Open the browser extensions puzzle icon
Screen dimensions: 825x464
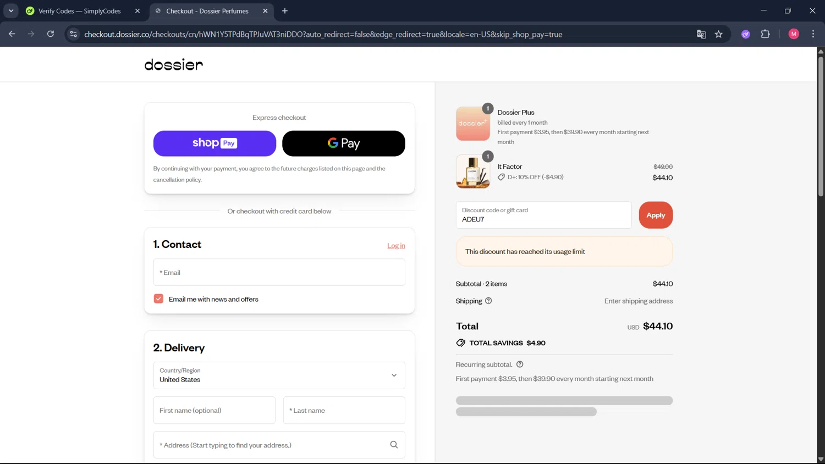pos(765,34)
